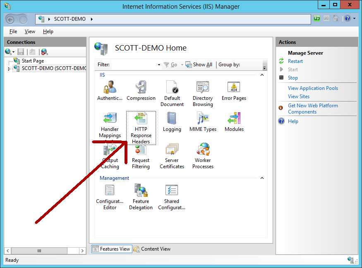Screen dimensions: 362x268
Task: Click the Filter text input field
Action: click(x=134, y=65)
